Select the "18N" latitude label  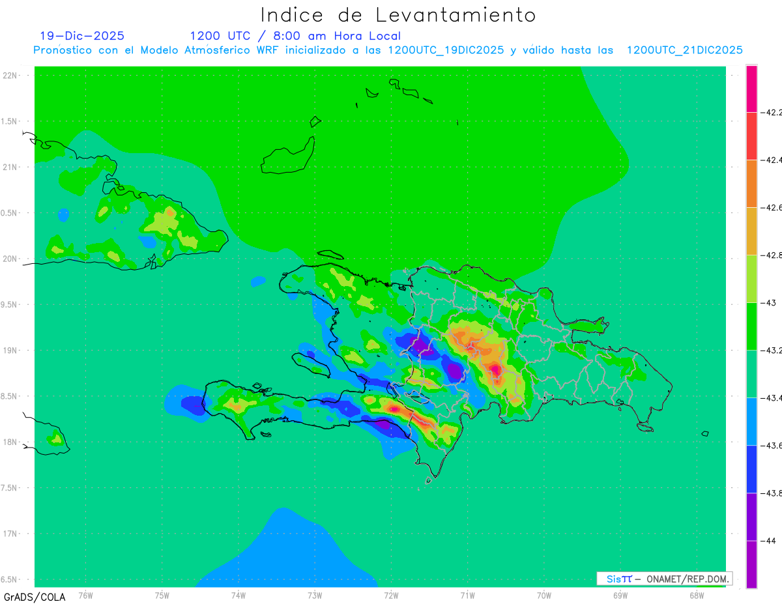click(10, 442)
